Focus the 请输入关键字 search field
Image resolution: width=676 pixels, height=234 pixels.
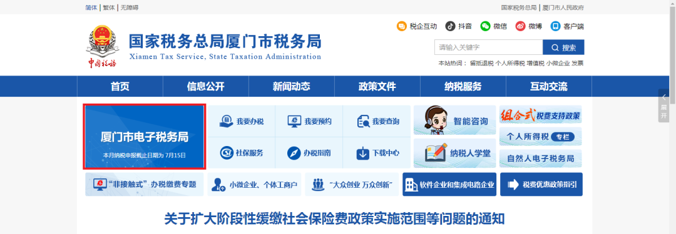[488, 47]
